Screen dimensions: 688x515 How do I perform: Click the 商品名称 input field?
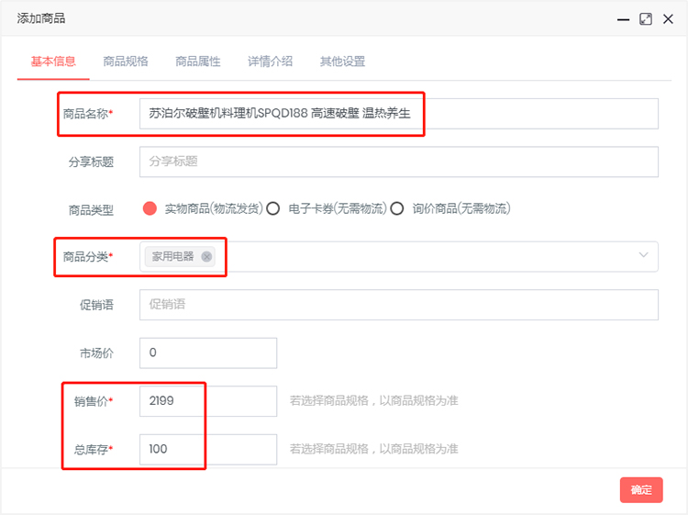(x=399, y=114)
